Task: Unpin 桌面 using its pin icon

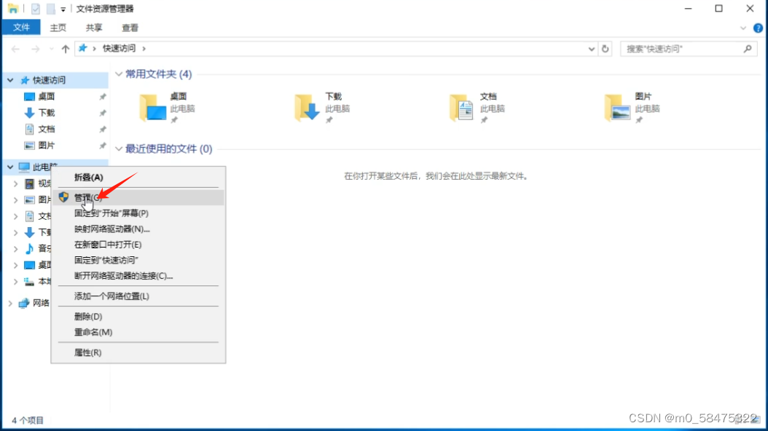Action: pyautogui.click(x=103, y=96)
